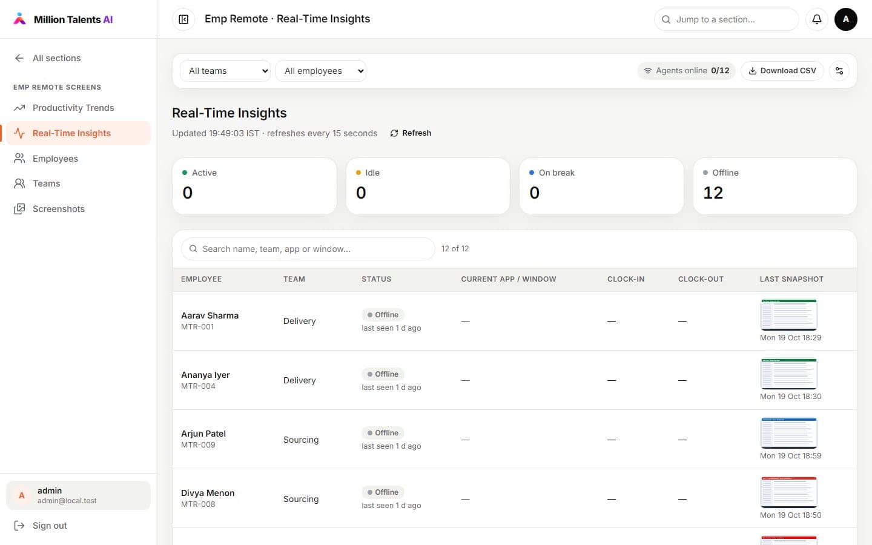The width and height of the screenshot is (872, 545).
Task: Expand the All employees dropdown
Action: 321,71
